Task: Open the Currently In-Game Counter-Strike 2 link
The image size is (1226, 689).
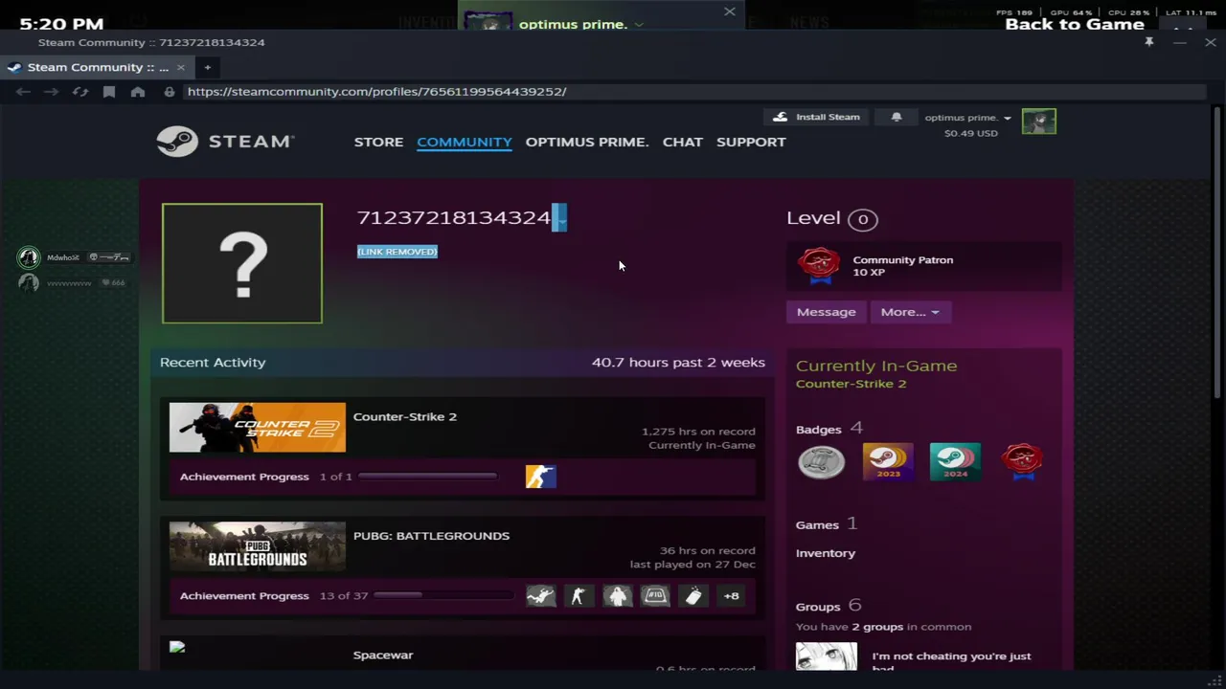Action: (851, 384)
